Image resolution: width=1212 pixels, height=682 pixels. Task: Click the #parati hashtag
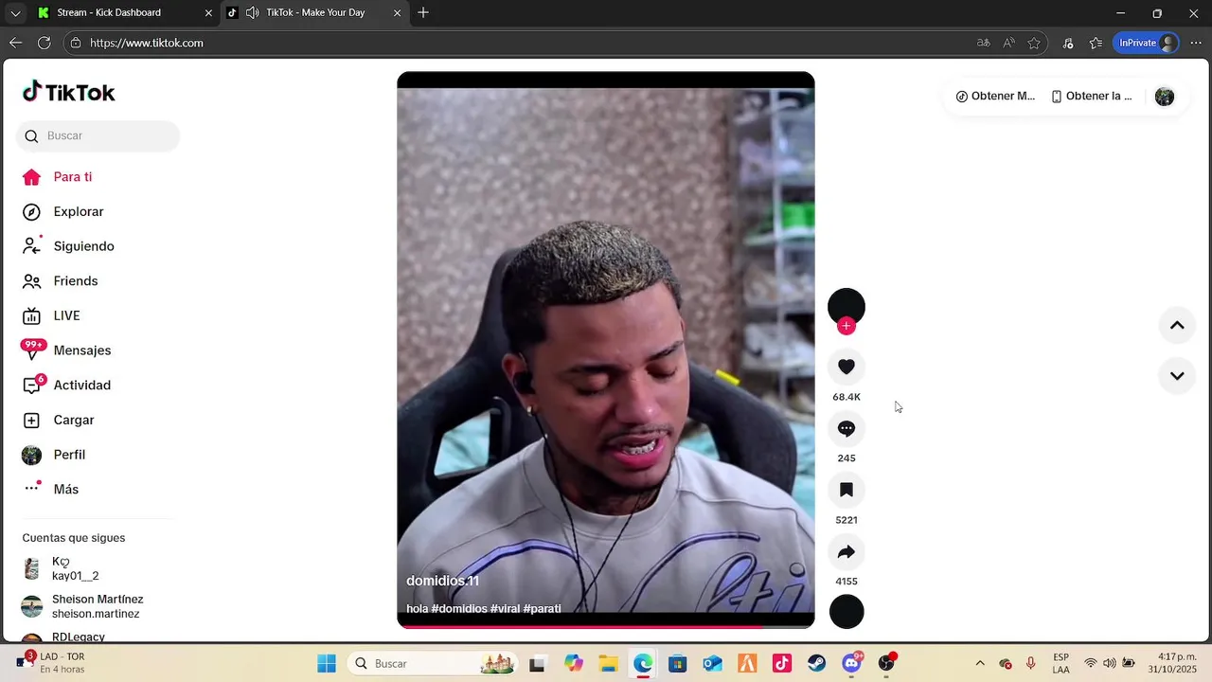pyautogui.click(x=542, y=608)
